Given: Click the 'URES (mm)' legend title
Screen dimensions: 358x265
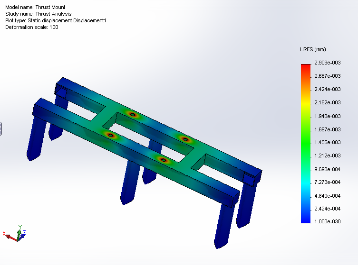Looking at the screenshot, I should (313, 49).
